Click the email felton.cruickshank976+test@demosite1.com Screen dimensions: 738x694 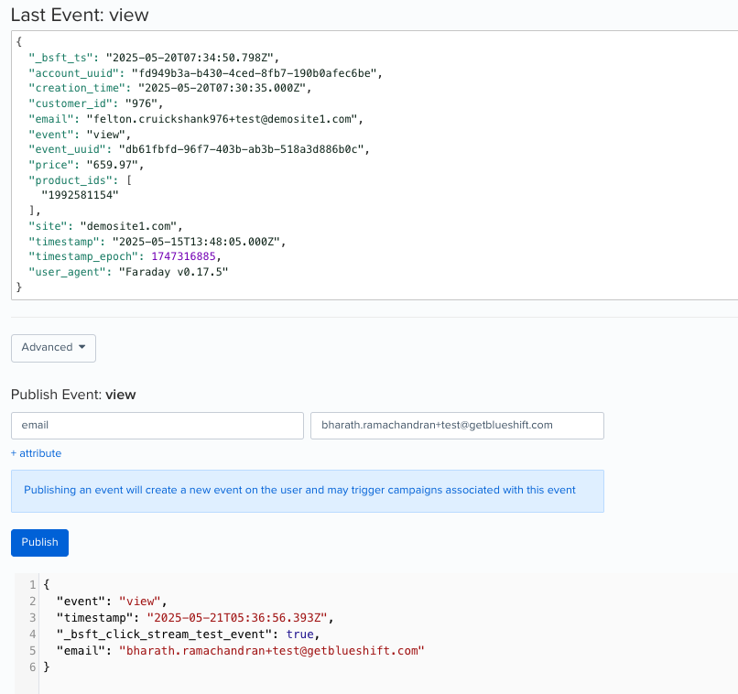click(x=222, y=119)
